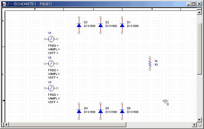Image resolution: width=204 pixels, height=129 pixels.
Task: Select the VAMPL property text under V2
Action: tap(54, 74)
